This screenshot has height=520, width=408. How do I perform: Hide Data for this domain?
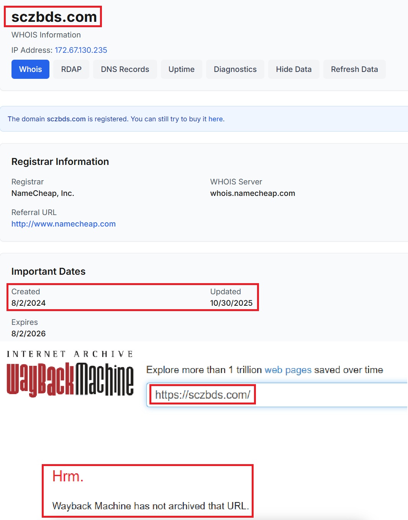coord(293,69)
